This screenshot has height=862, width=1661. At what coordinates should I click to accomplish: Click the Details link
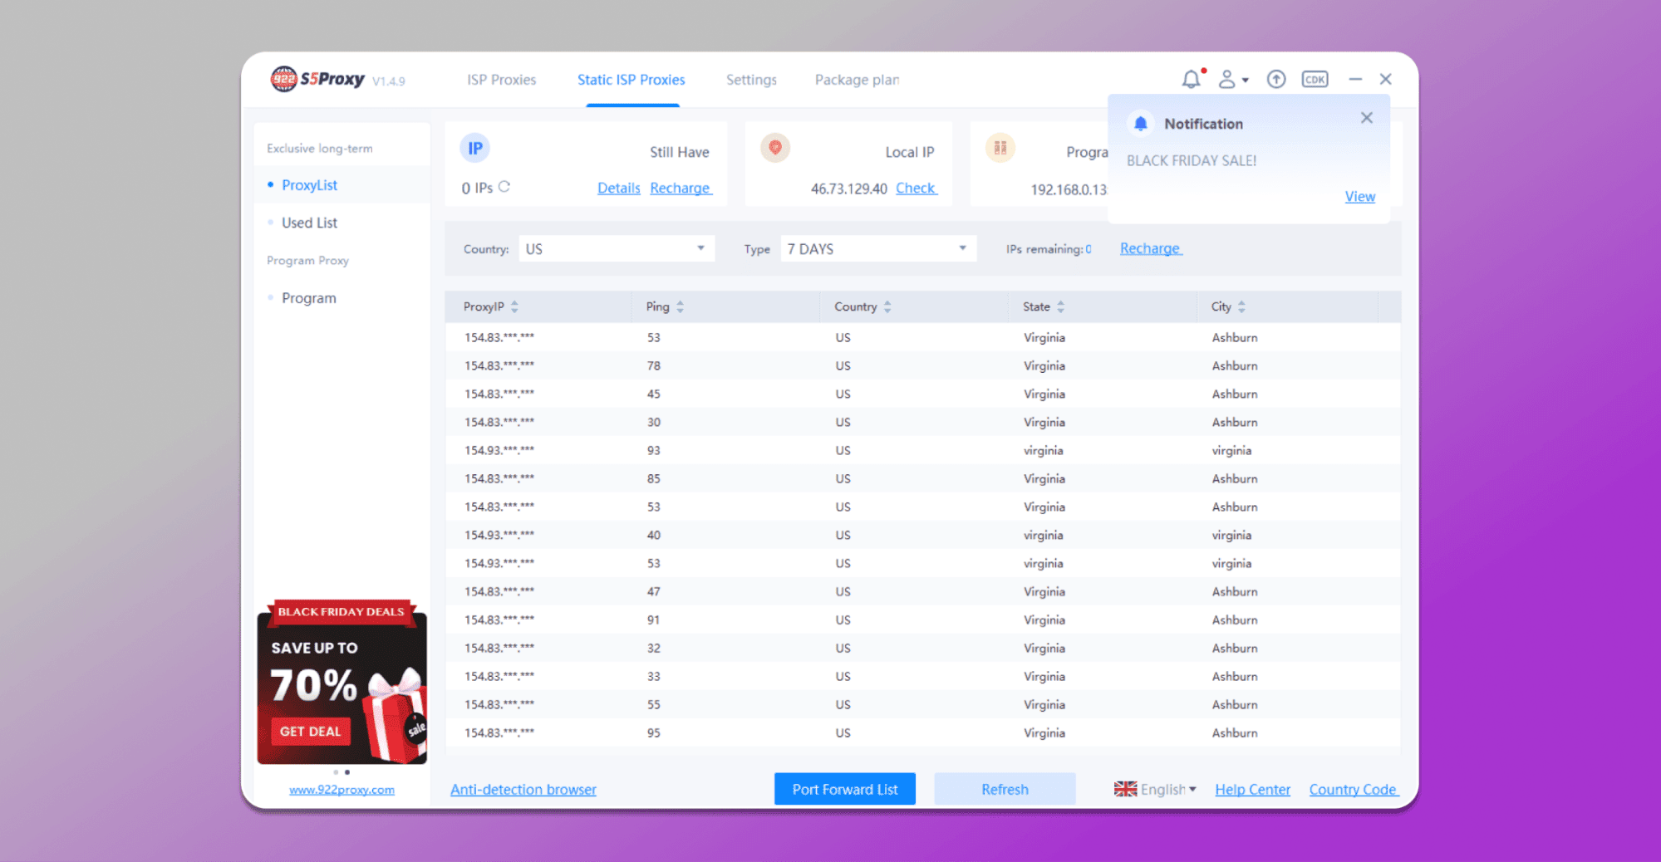pyautogui.click(x=619, y=188)
